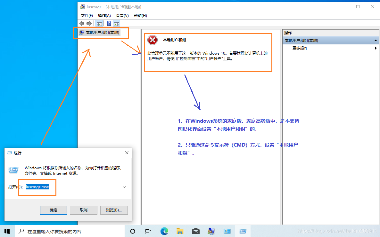Screen dimensions: 380x237
Task: Open the 操作(A) menu
Action: (104, 15)
